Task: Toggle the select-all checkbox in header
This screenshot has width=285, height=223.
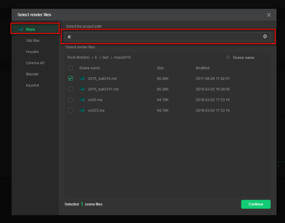Action: (70, 68)
